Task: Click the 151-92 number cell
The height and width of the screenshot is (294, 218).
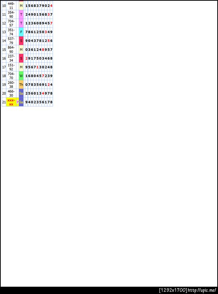Action: pyautogui.click(x=11, y=67)
